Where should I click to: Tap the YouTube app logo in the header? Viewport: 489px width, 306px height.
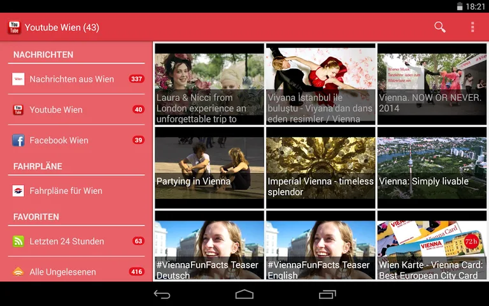click(x=15, y=27)
